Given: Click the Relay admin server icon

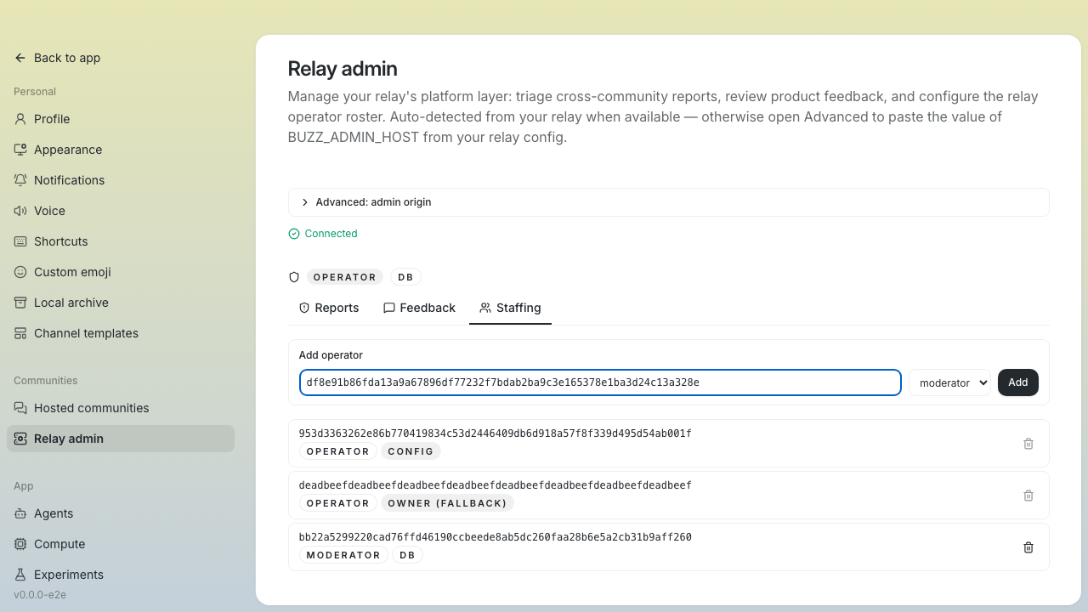Looking at the screenshot, I should [x=20, y=439].
